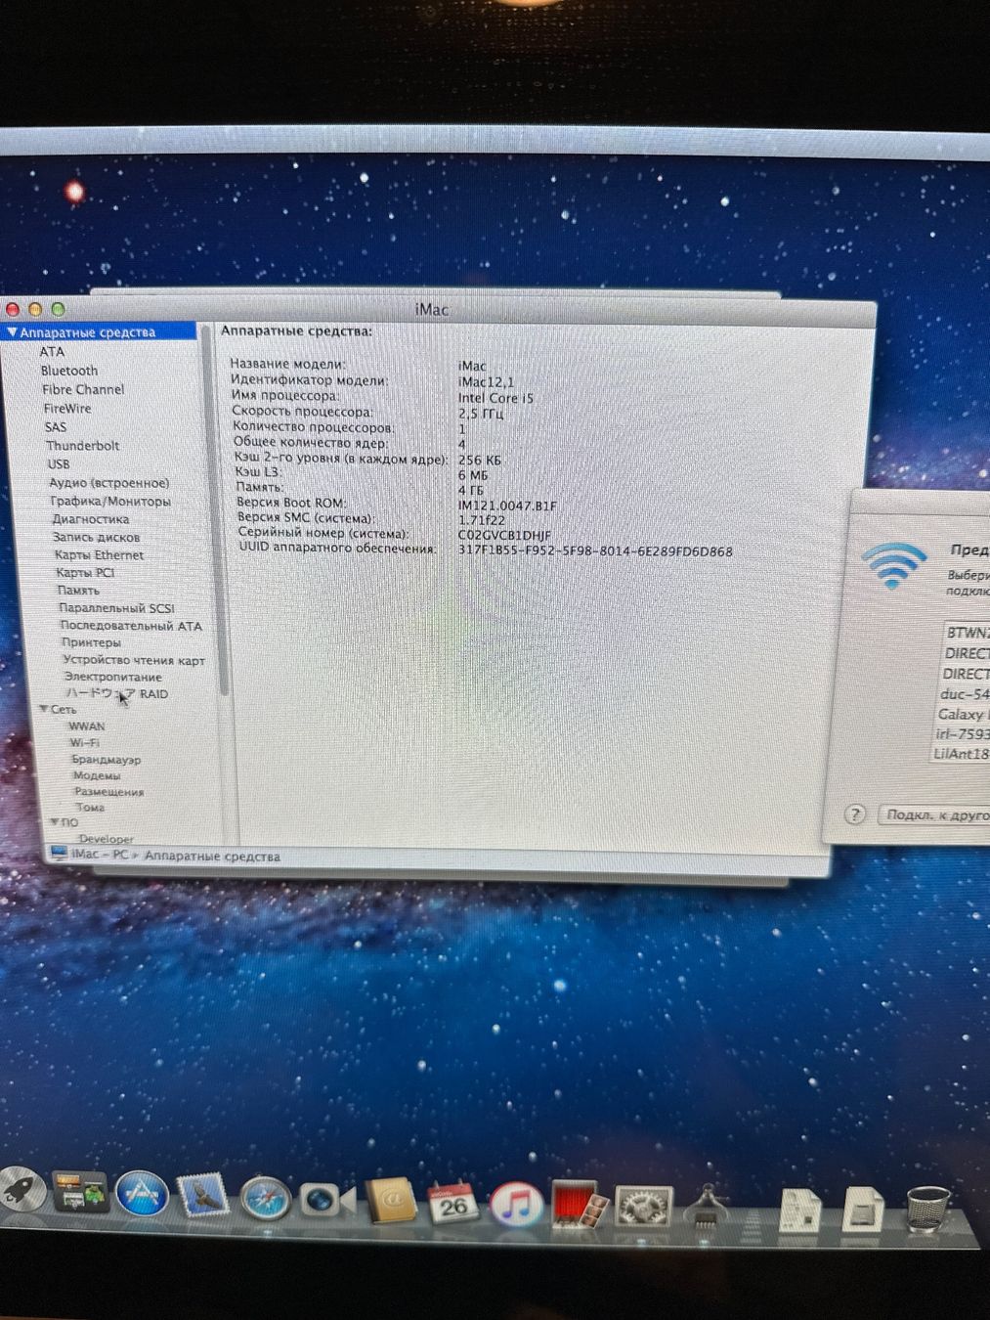Select Электропитание in the sidebar
990x1320 pixels.
point(113,677)
